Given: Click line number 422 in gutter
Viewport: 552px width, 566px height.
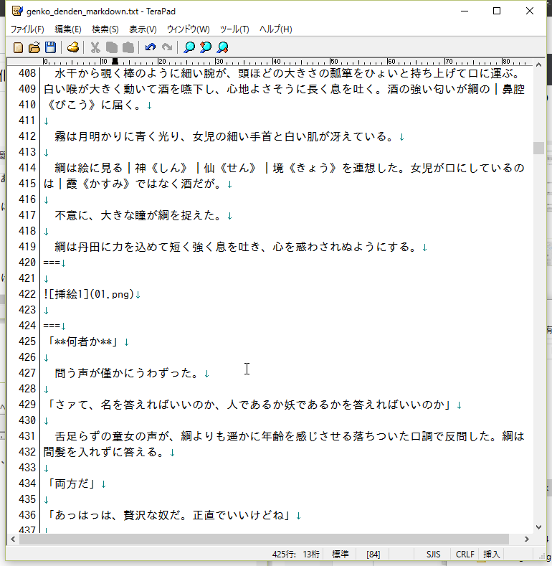Looking at the screenshot, I should (27, 294).
